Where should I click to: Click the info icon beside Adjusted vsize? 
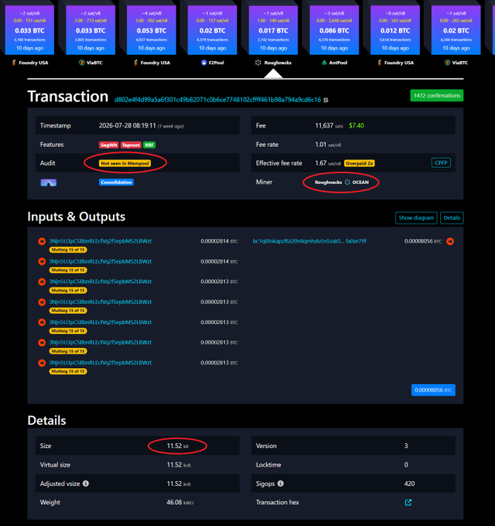click(86, 483)
